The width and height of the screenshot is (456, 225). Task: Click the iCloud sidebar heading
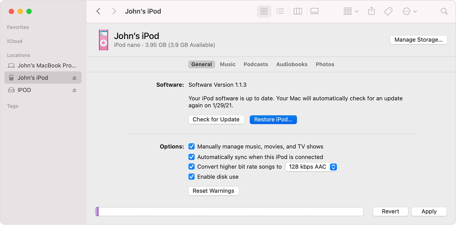(15, 41)
